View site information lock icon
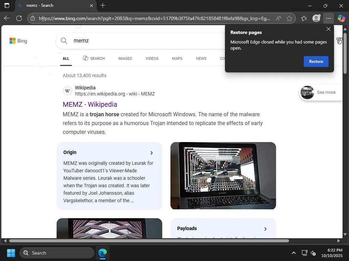The width and height of the screenshot is (349, 261). [x=33, y=18]
